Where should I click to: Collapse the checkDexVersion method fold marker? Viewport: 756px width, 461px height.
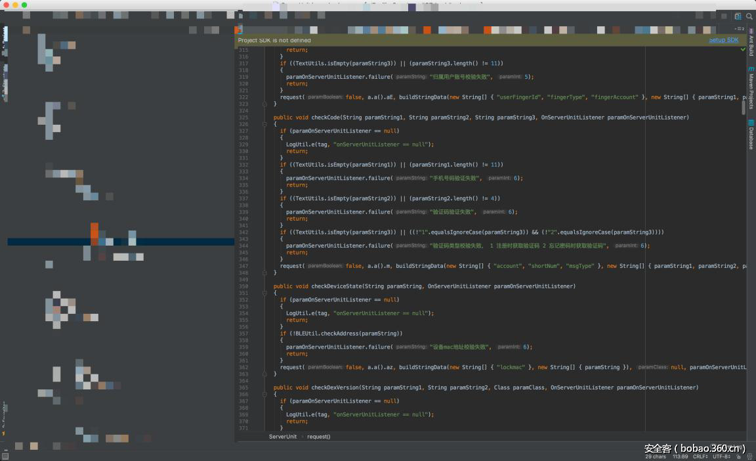click(264, 394)
